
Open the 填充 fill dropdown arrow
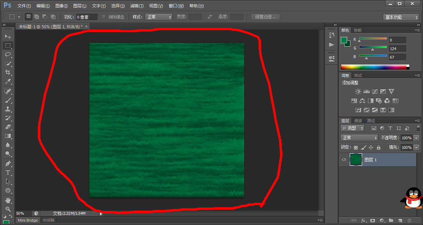416,147
